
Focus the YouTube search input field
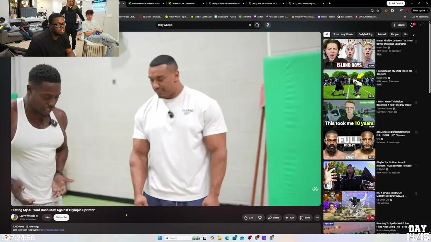click(202, 25)
